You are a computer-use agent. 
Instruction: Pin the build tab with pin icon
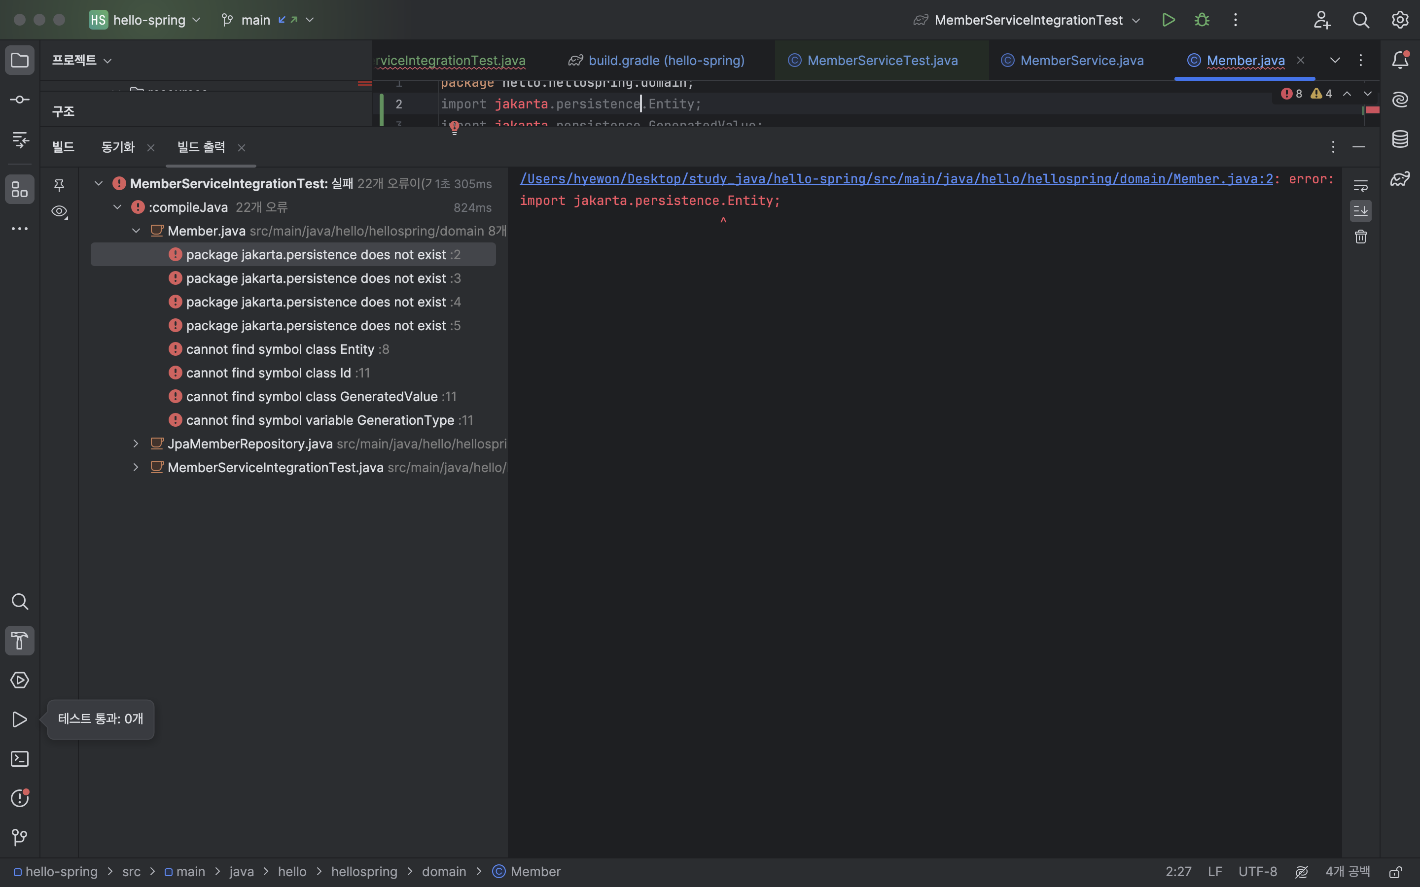click(x=59, y=185)
